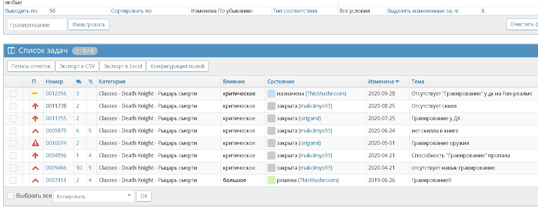Click the red chevron priority icon for issue 0003151
Screen dimensions: 538x211
pyautogui.click(x=35, y=180)
